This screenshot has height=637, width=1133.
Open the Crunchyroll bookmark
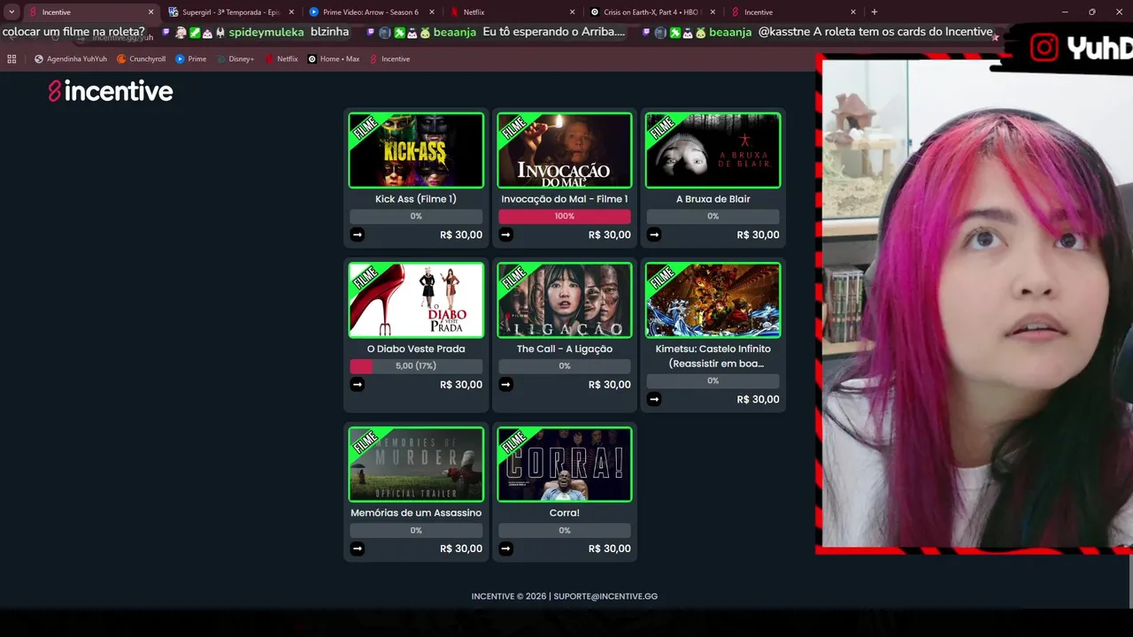point(141,59)
